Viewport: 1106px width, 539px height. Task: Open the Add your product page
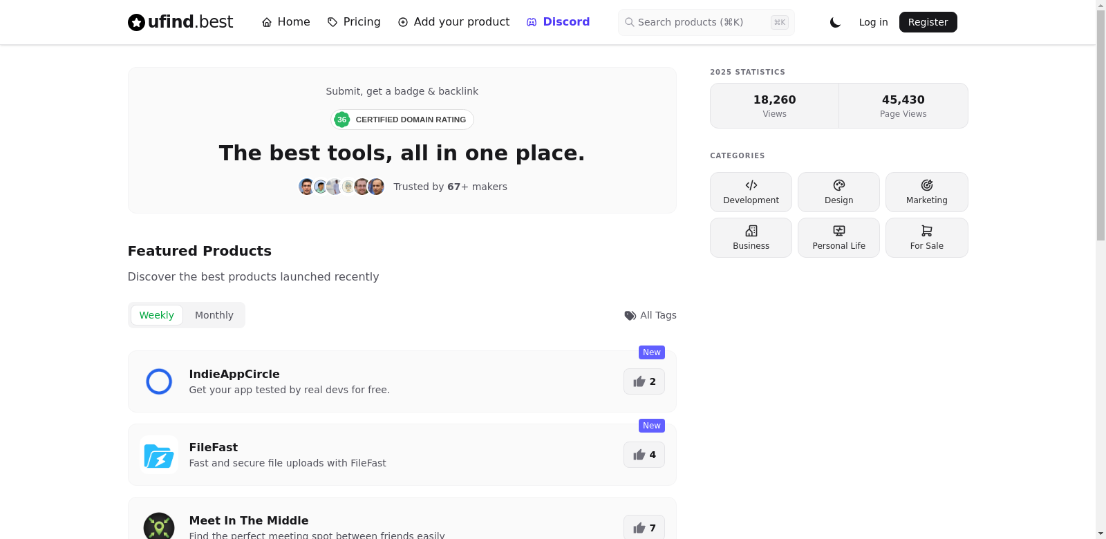click(453, 22)
